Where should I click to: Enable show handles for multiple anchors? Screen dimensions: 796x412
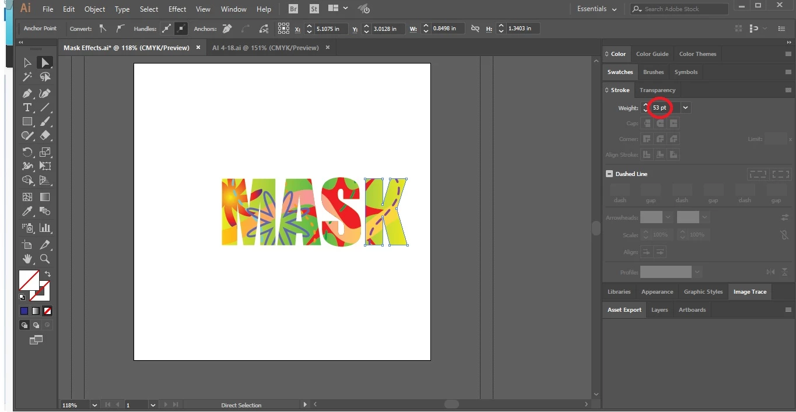point(166,28)
